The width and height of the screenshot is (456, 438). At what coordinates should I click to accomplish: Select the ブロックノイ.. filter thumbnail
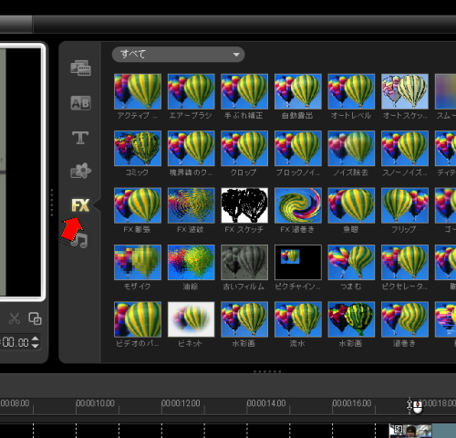coord(298,148)
